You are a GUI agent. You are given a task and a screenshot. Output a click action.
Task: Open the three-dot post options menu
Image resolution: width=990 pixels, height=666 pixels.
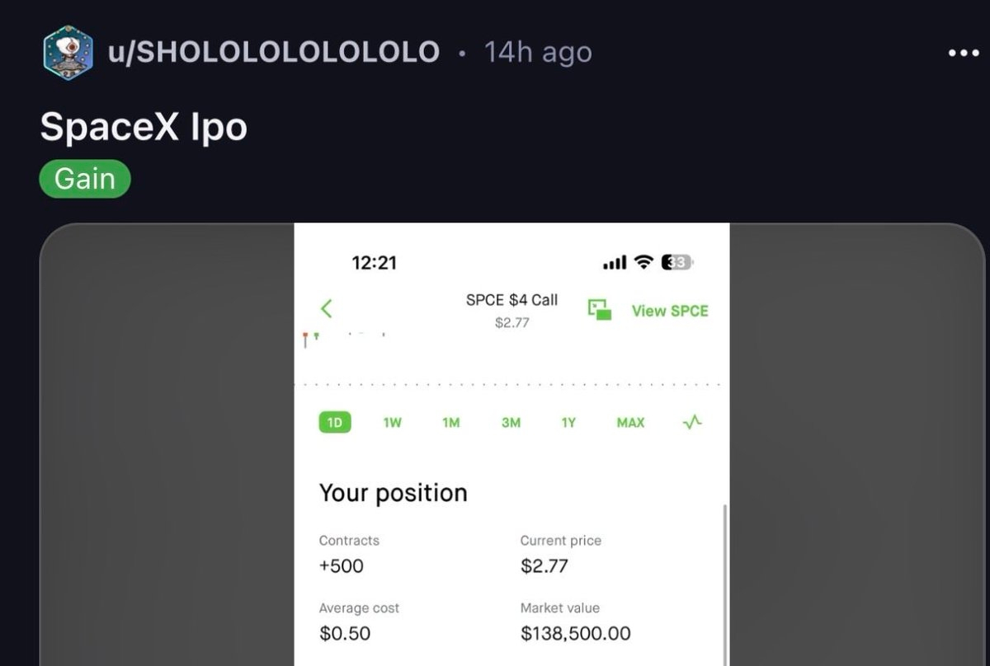tap(964, 54)
